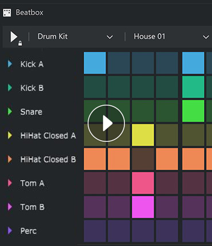Enable Perc fourth step pad

point(167,231)
